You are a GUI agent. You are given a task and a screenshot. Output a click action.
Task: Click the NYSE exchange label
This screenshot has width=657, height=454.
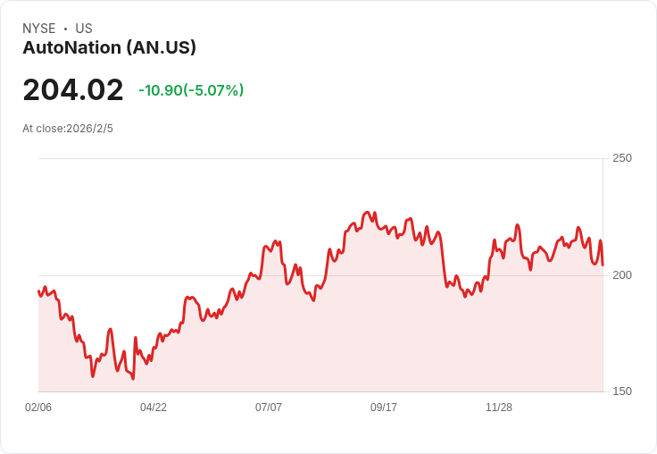pyautogui.click(x=38, y=29)
